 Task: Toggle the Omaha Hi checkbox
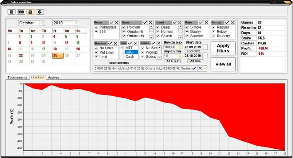(124, 31)
